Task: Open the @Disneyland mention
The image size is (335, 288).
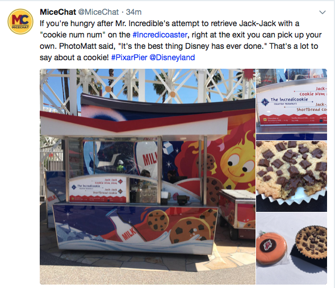Action: 172,57
